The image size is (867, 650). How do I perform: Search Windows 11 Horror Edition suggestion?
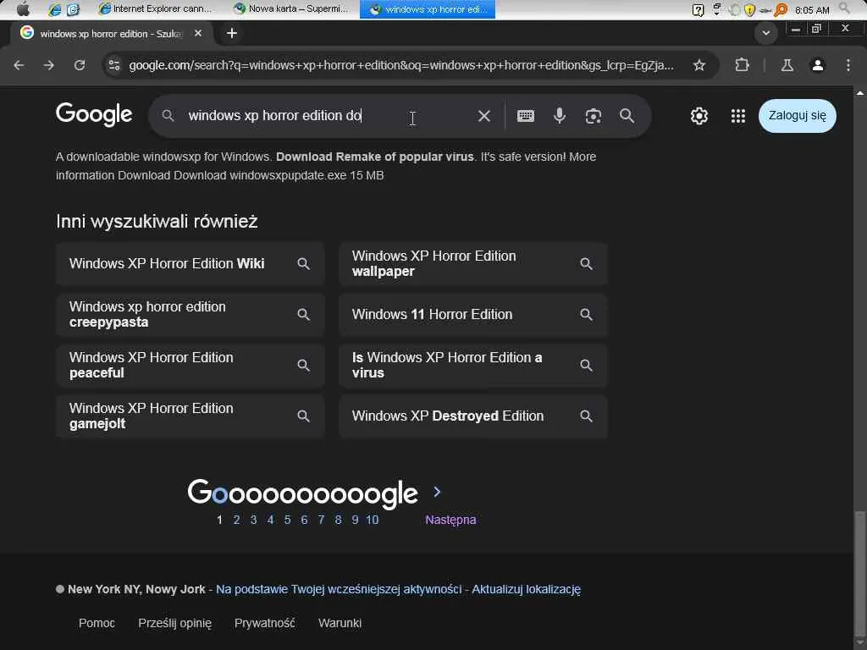tap(473, 315)
